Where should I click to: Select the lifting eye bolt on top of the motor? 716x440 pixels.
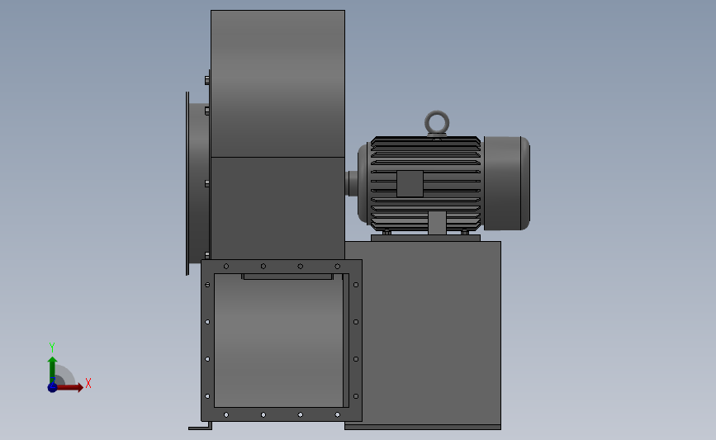click(x=437, y=123)
